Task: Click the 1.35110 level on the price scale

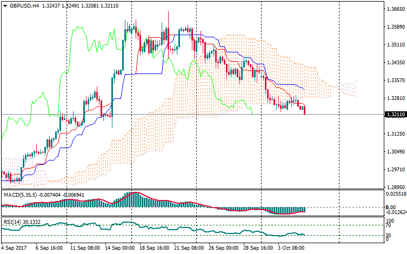Action: click(x=393, y=45)
